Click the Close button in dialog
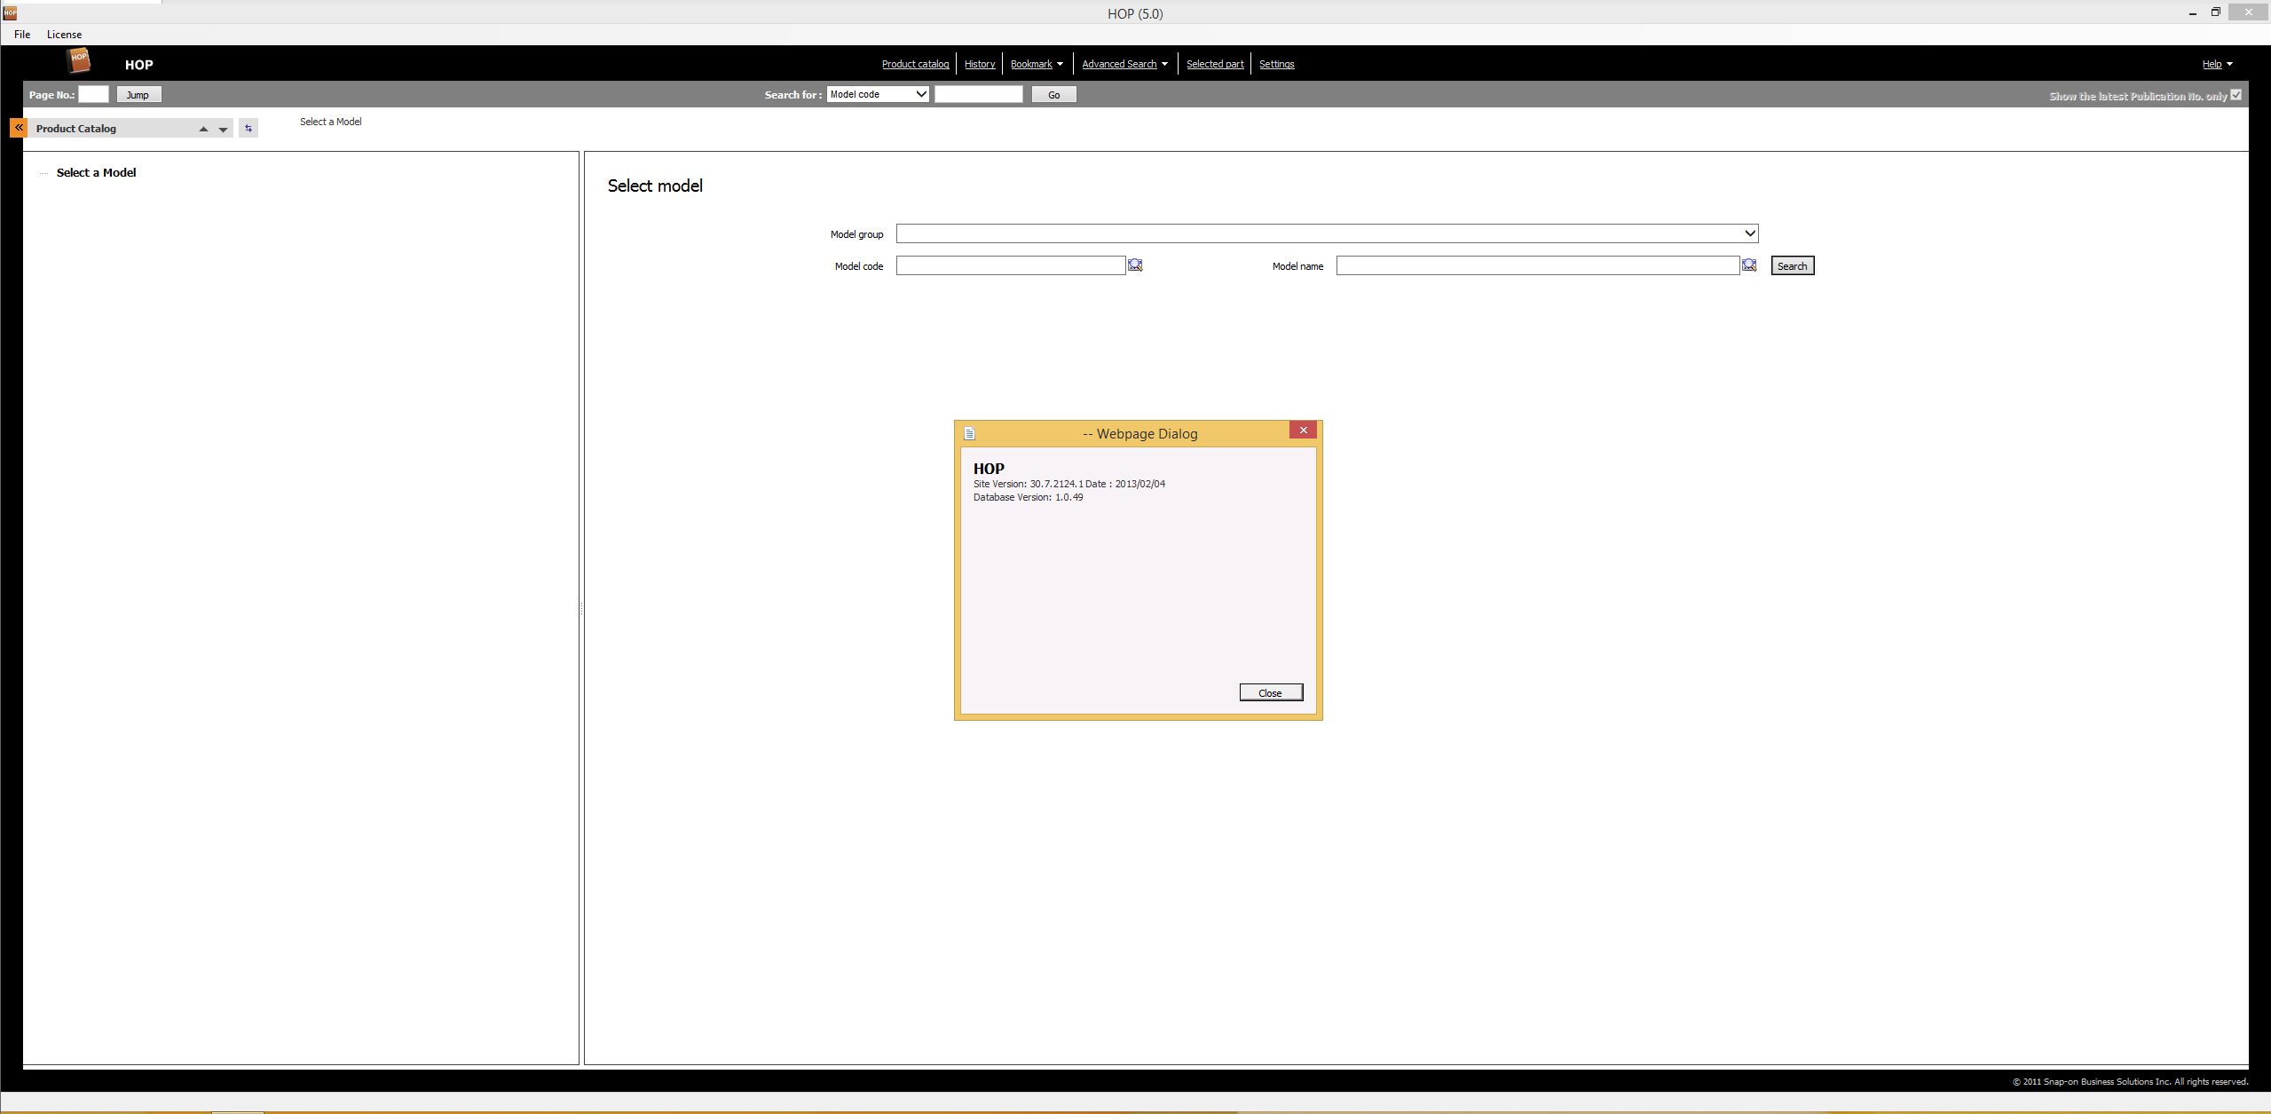Screen dimensions: 2271x1114 tap(1271, 692)
